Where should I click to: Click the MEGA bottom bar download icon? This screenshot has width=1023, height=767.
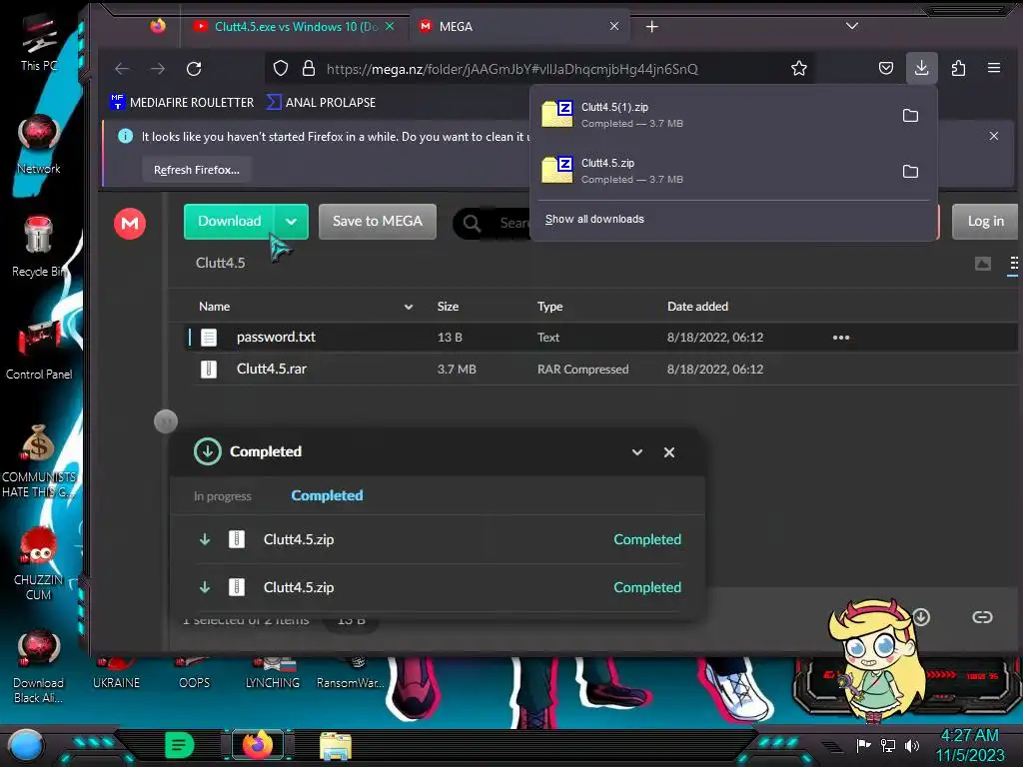(920, 617)
